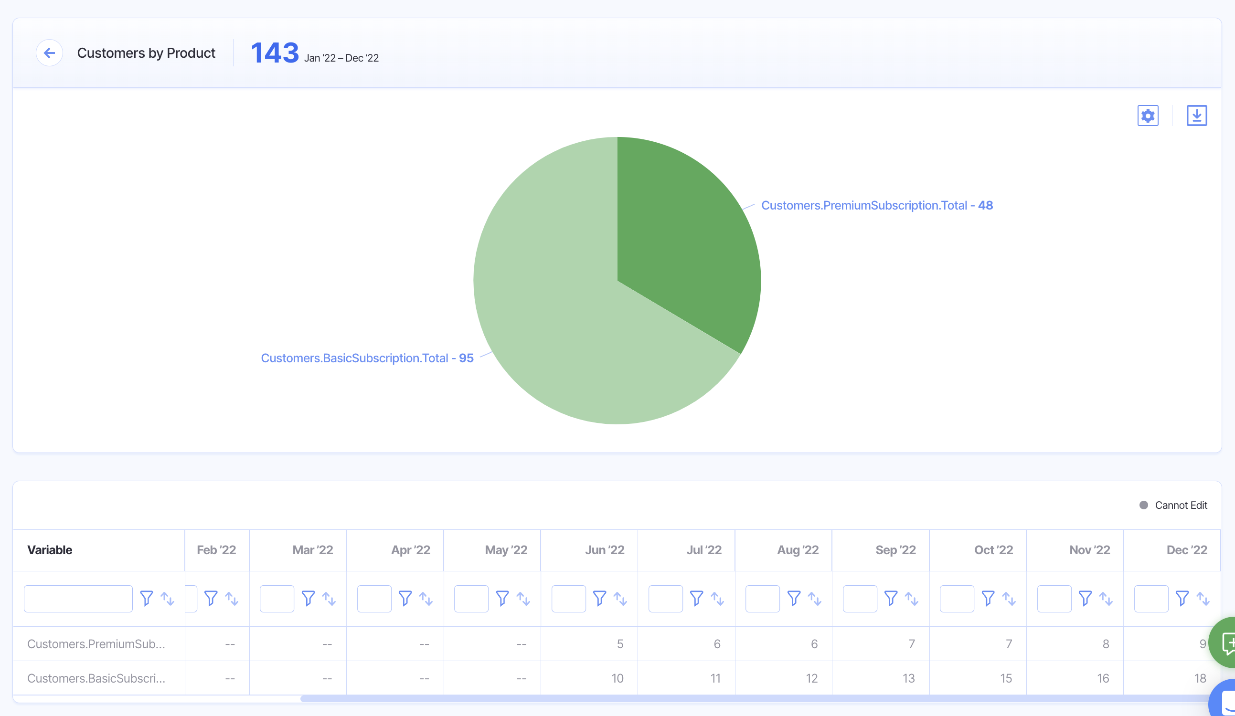Viewport: 1235px width, 716px height.
Task: Sort the Aug '22 column
Action: click(x=815, y=599)
